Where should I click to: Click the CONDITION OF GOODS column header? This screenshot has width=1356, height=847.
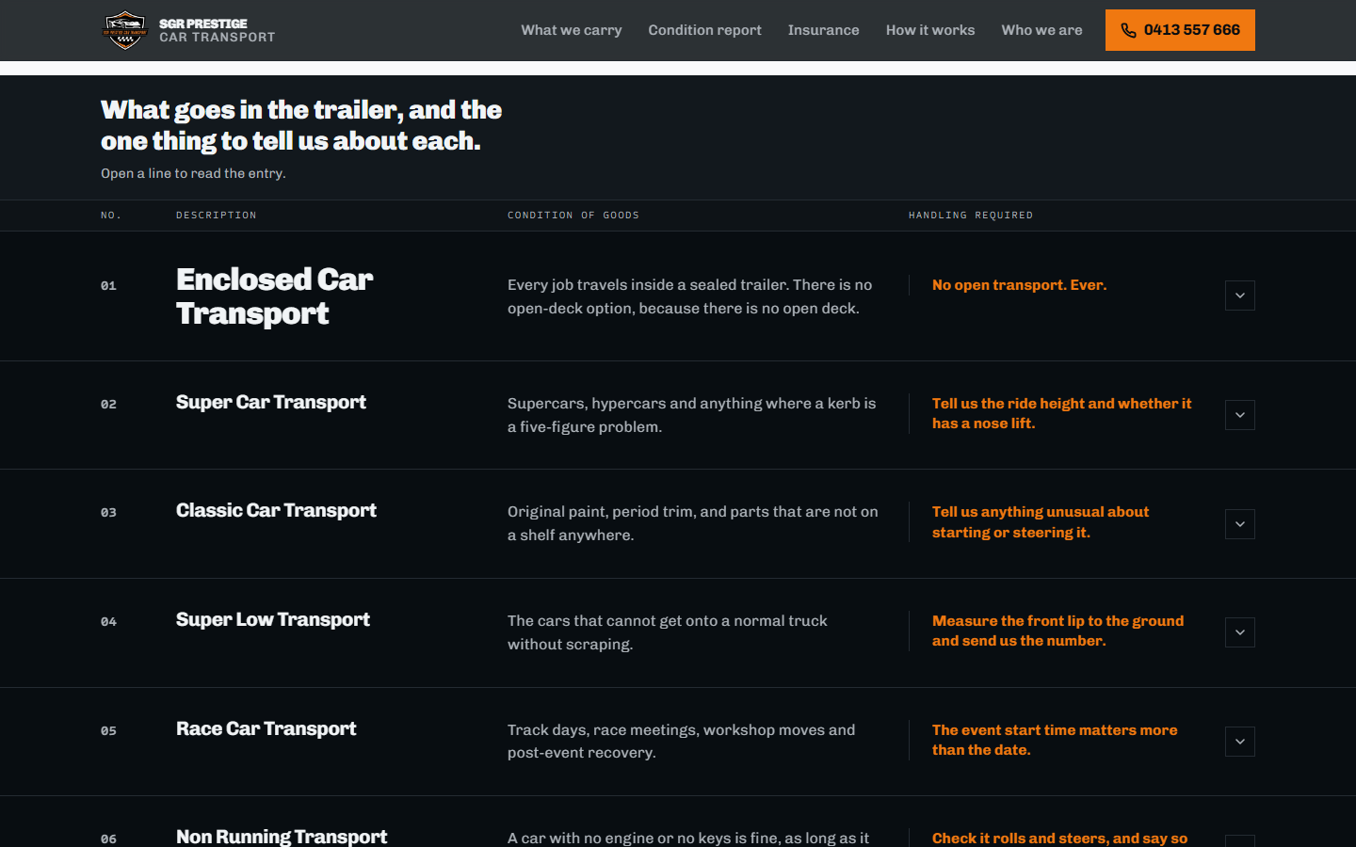573,216
